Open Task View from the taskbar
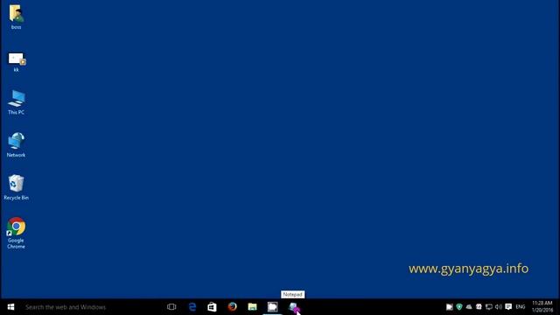The image size is (560, 315). click(x=171, y=307)
